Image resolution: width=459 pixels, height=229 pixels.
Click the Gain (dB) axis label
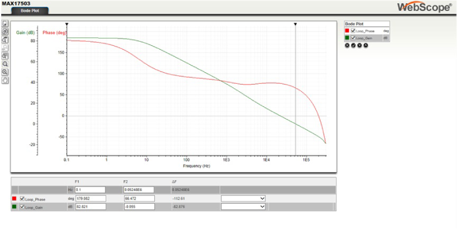[x=25, y=32]
